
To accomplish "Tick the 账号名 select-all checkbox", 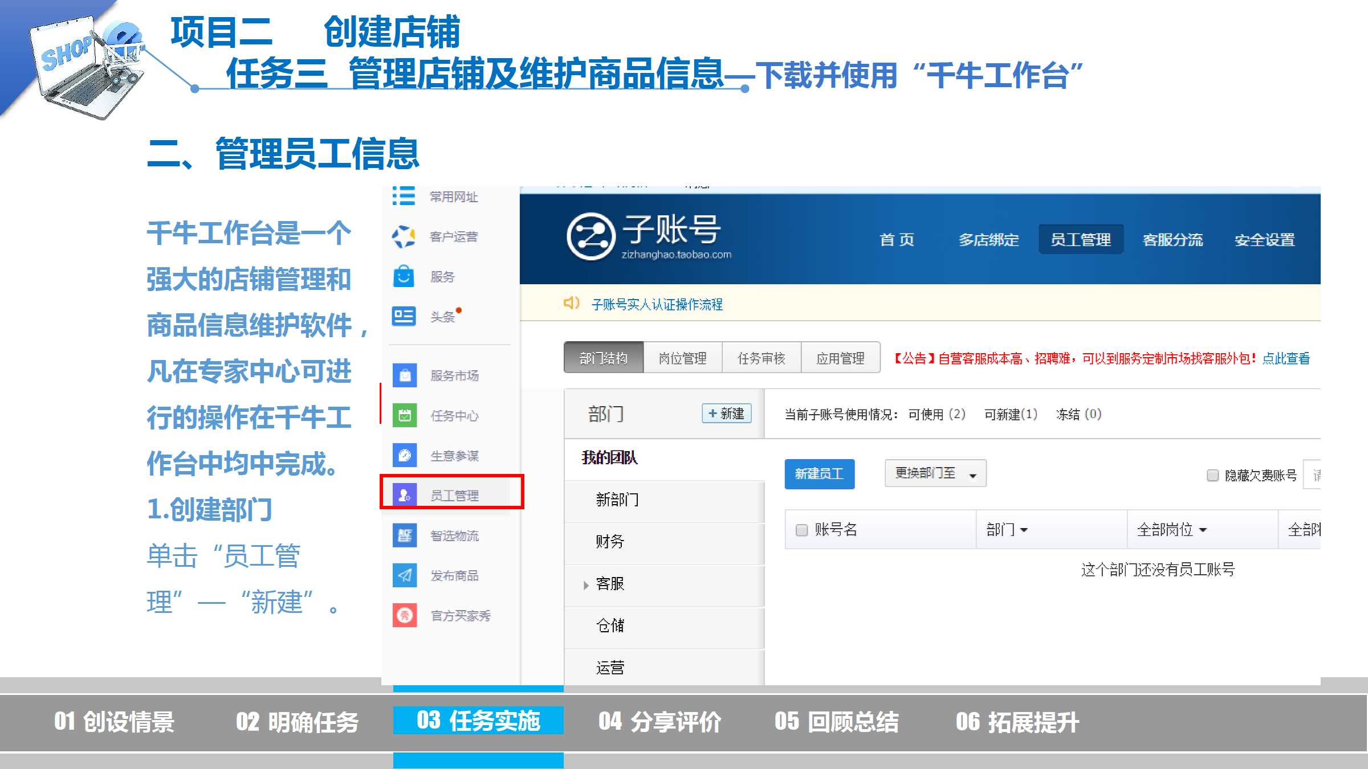I will click(x=801, y=530).
